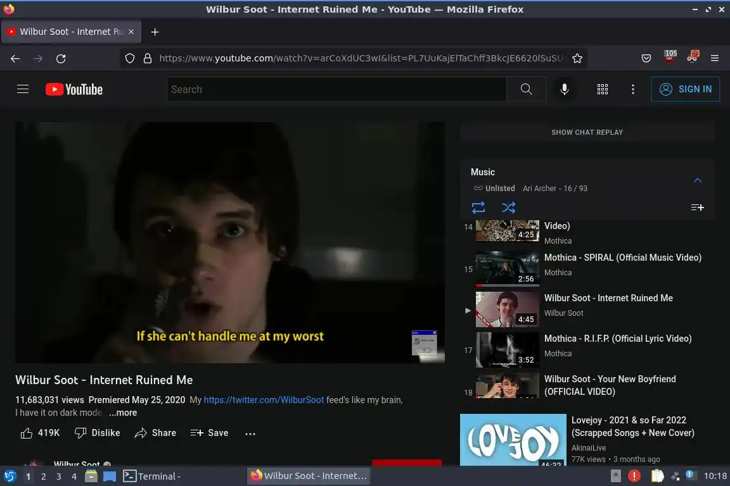Open uBlock extension with 105 badge
Viewport: 730px width, 486px height.
670,57
